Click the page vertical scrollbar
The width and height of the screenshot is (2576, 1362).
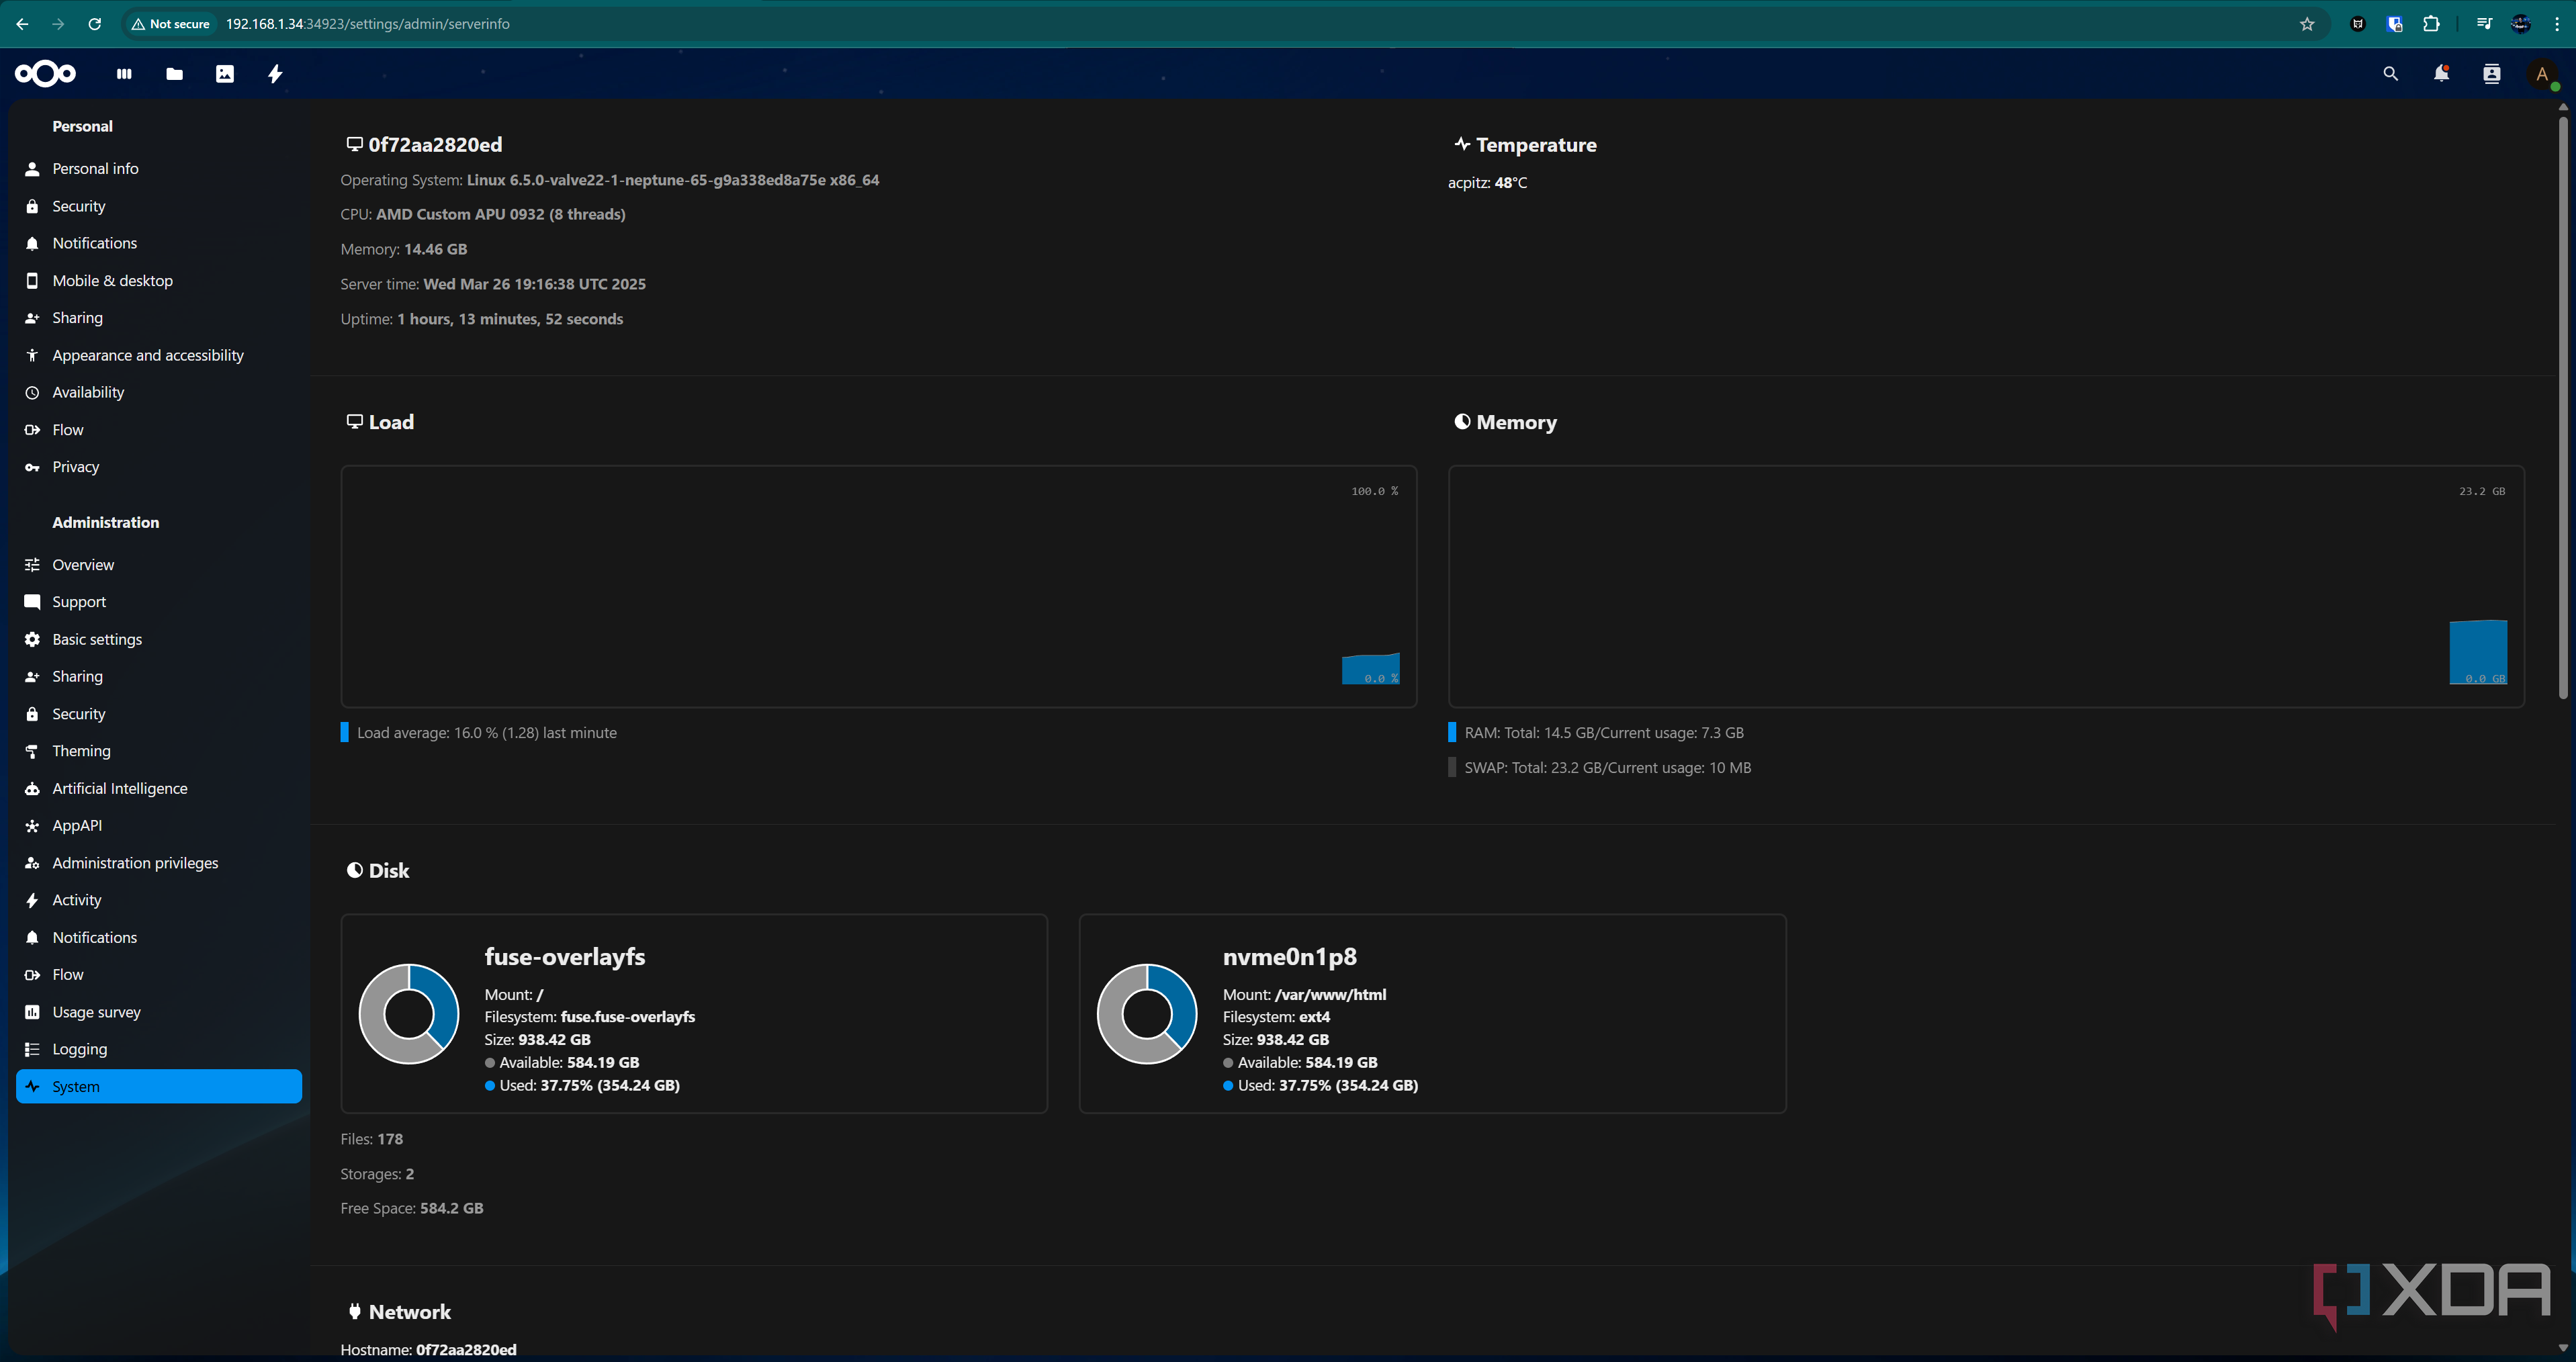click(x=2563, y=407)
